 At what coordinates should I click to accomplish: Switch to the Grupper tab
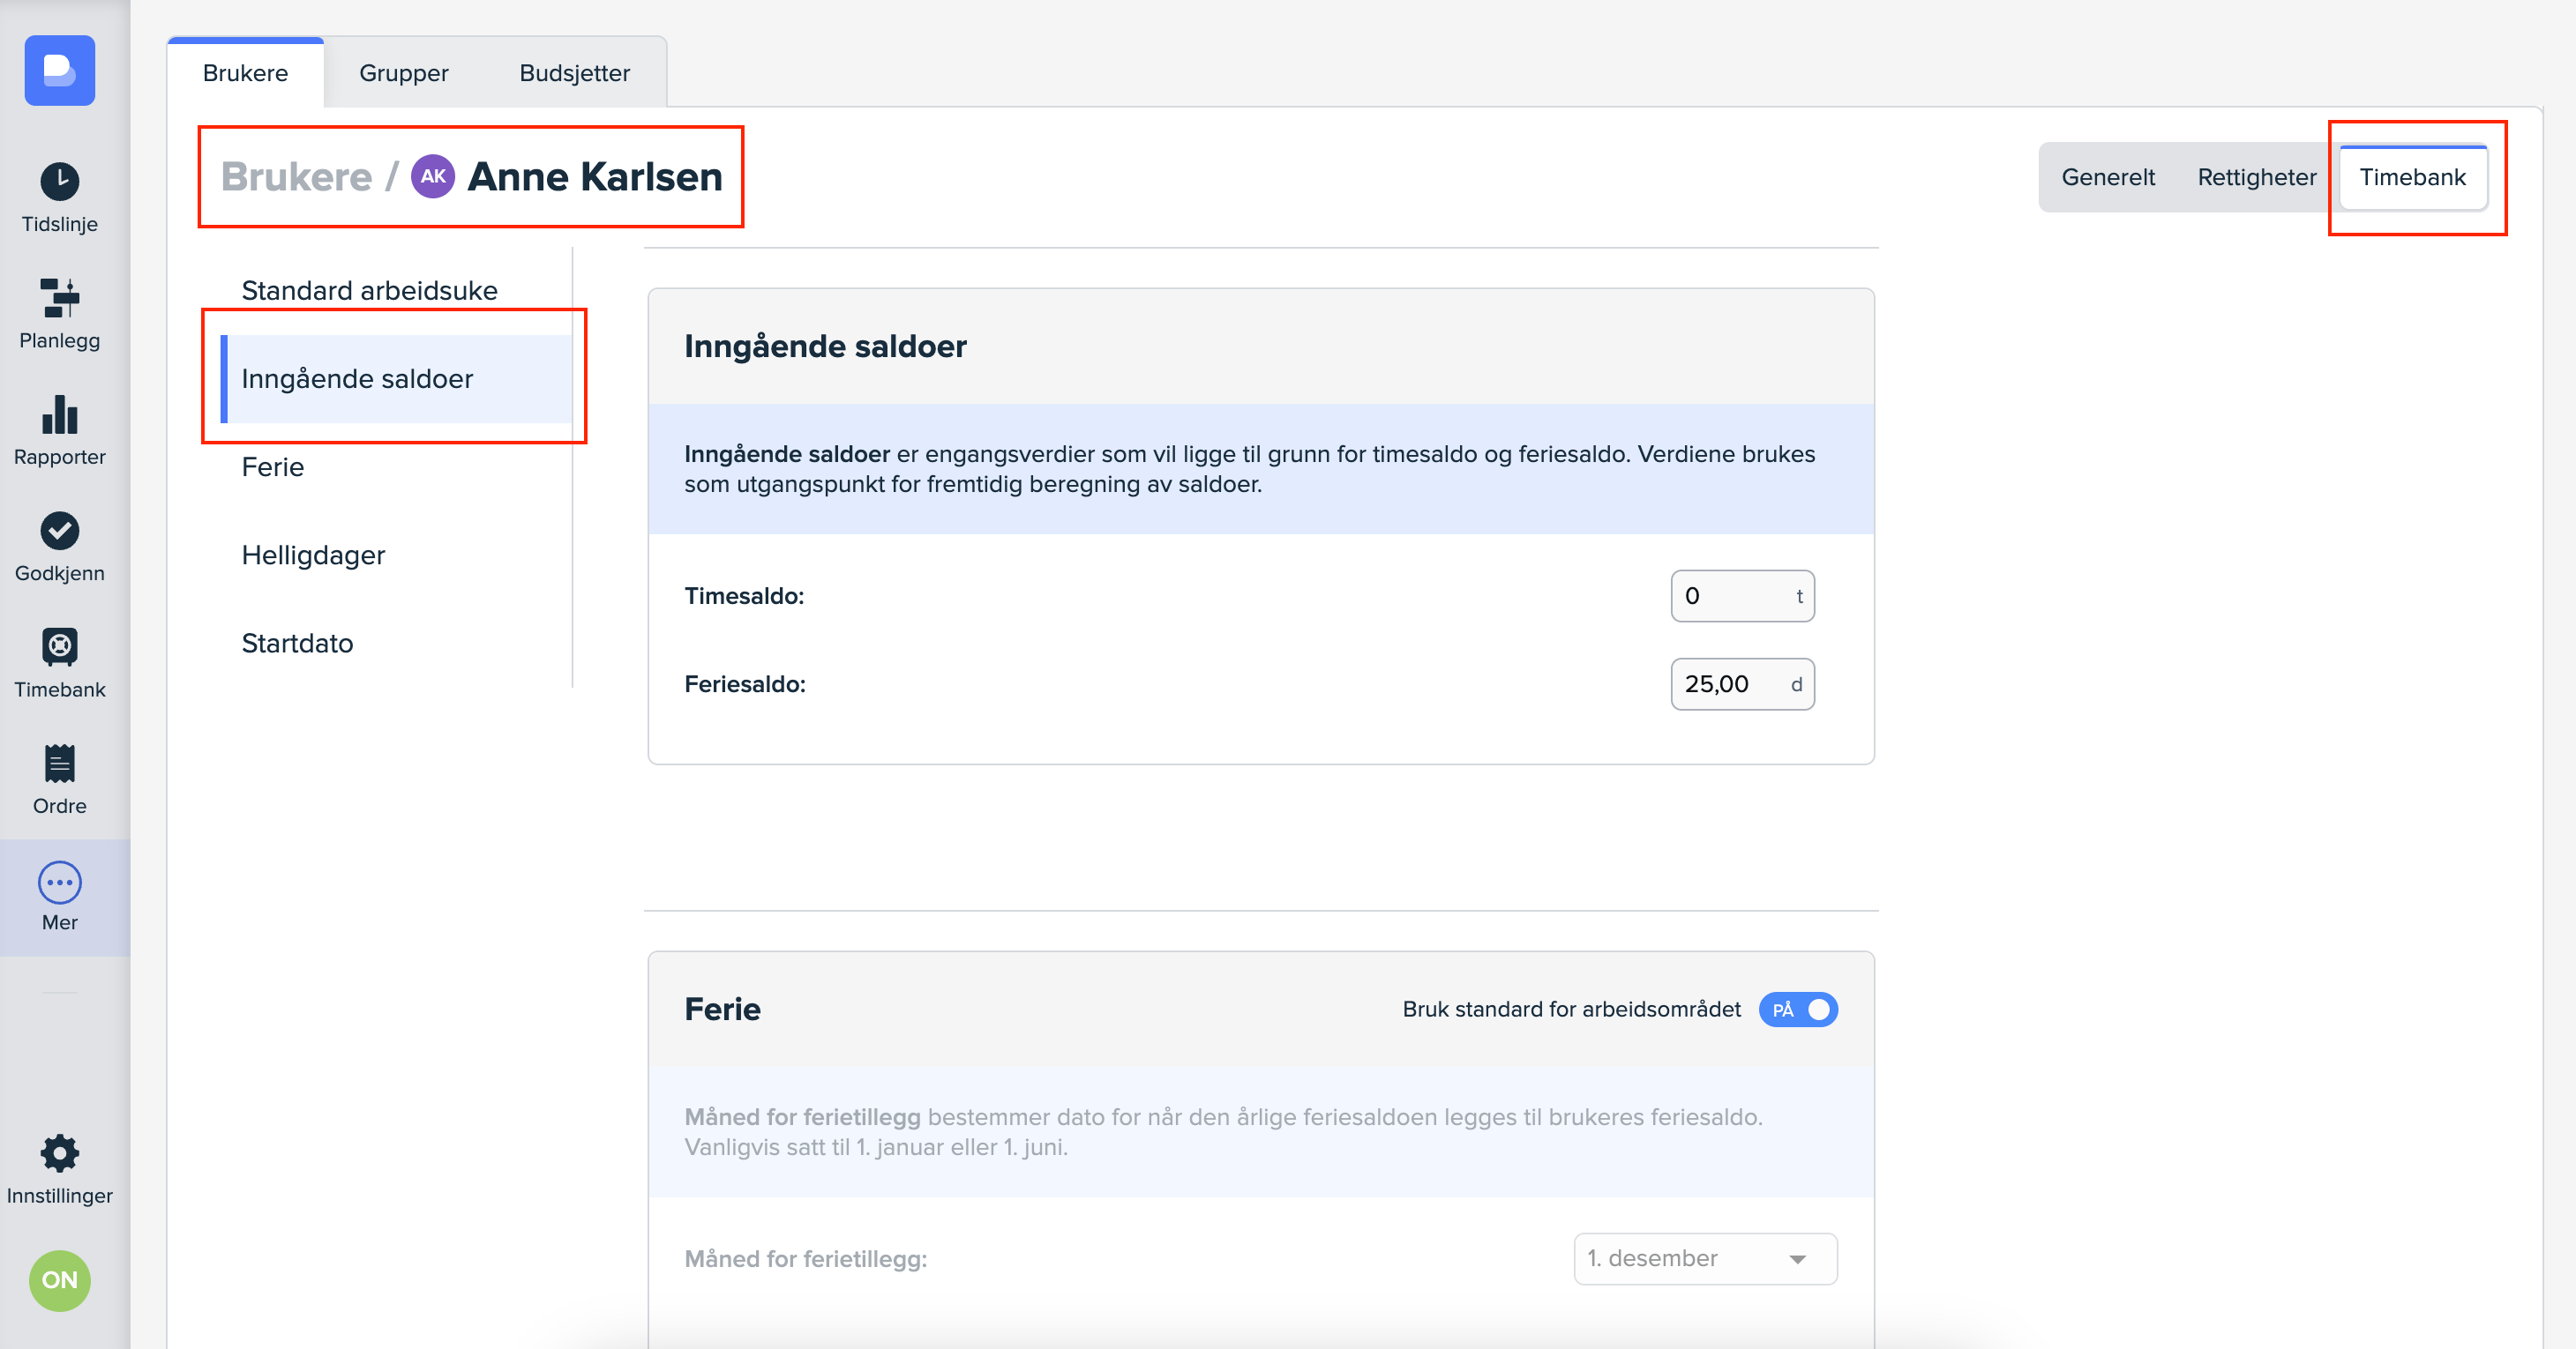click(x=403, y=73)
